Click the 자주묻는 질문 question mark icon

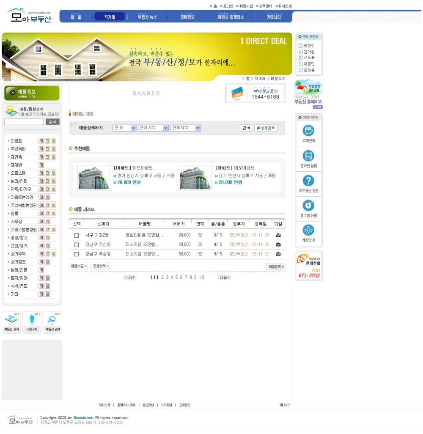pos(308,181)
